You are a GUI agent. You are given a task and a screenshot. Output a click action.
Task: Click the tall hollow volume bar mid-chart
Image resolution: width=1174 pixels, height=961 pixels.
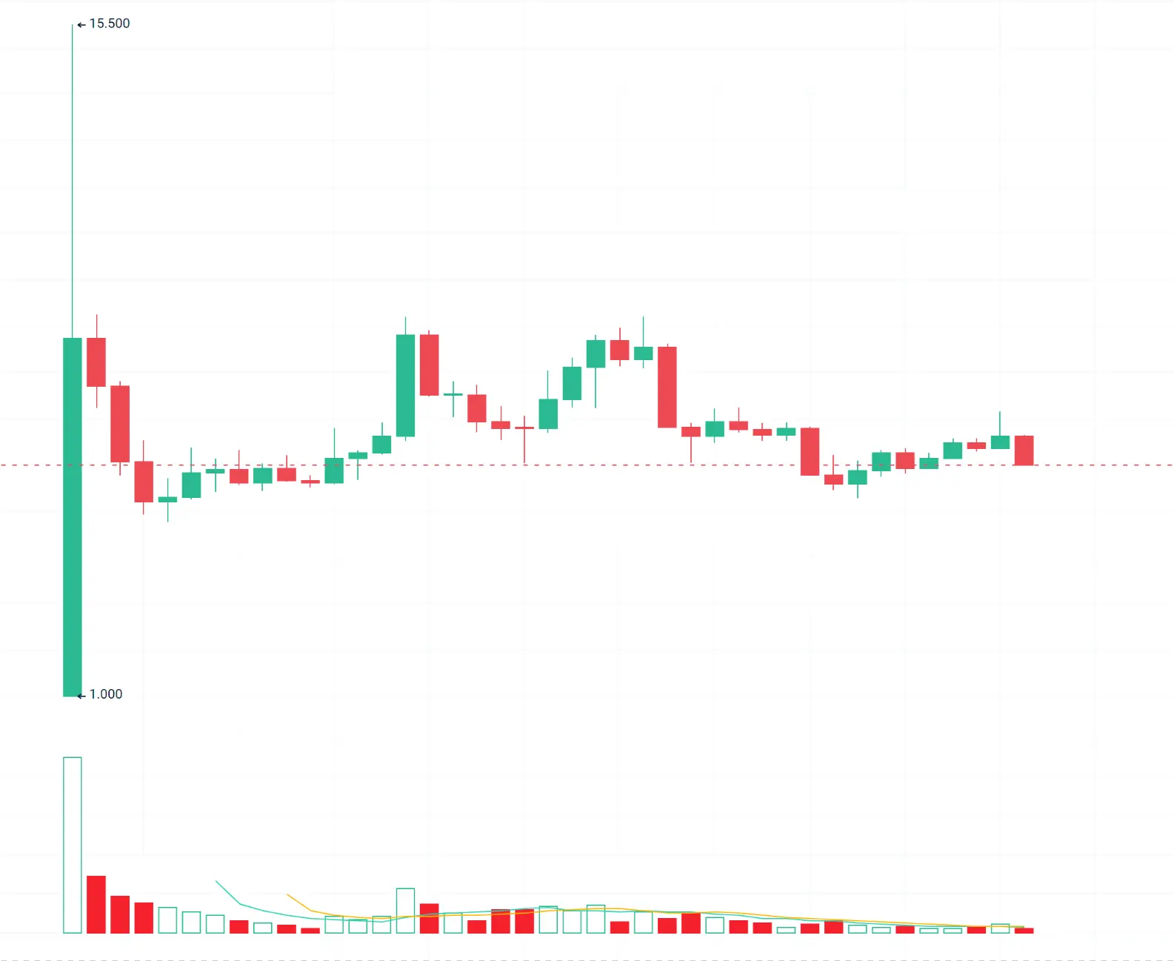click(405, 910)
